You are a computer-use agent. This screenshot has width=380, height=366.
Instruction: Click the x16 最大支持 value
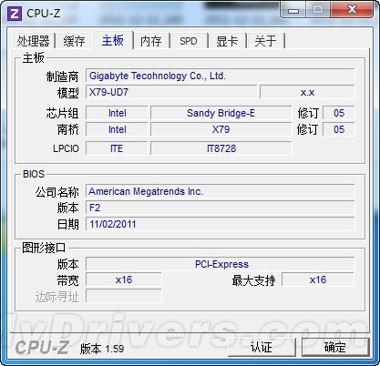point(318,280)
